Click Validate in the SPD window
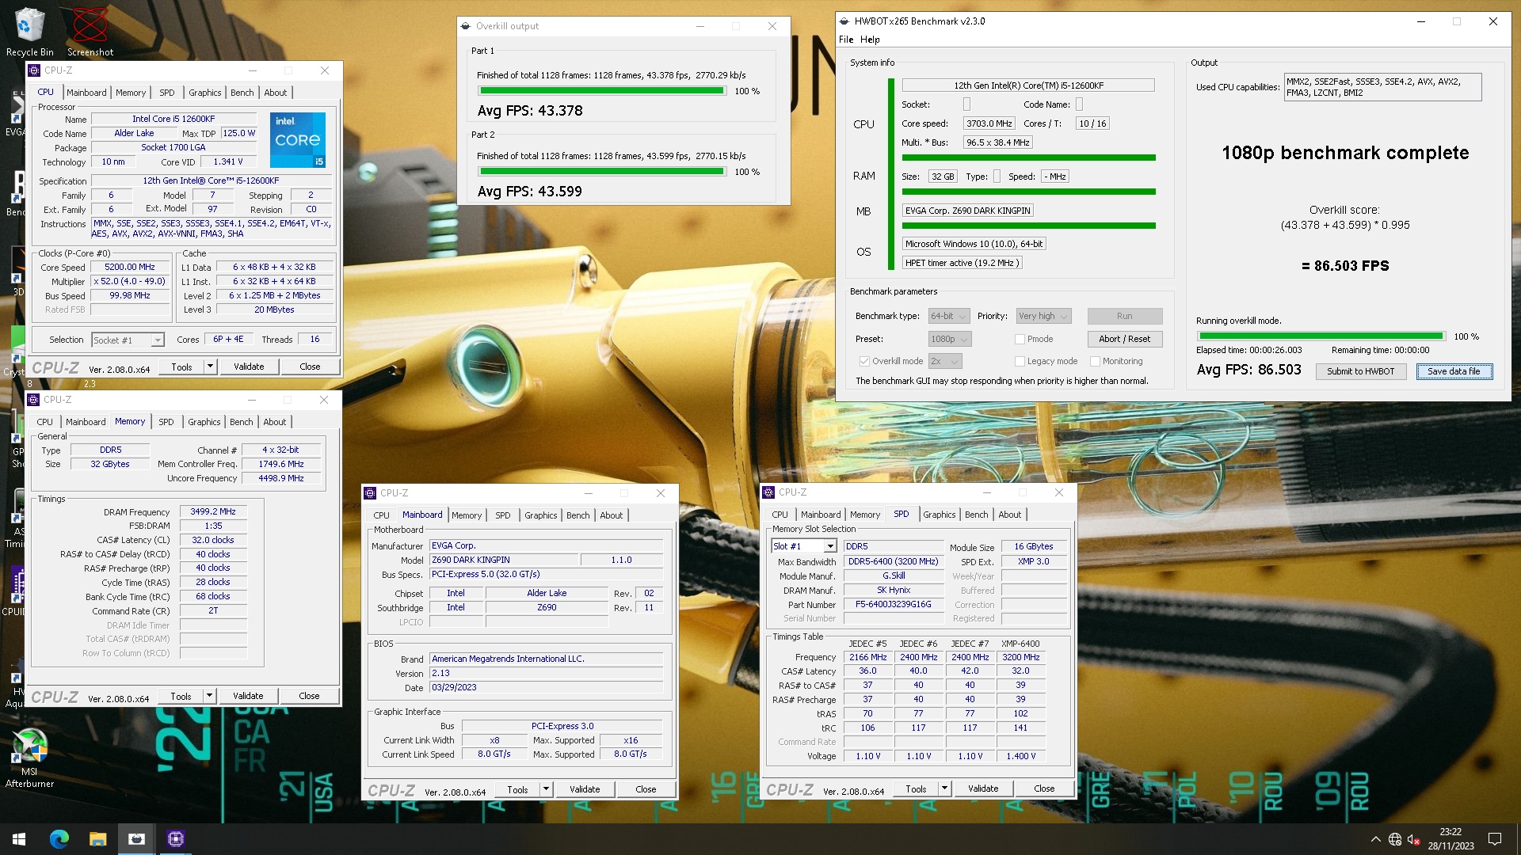The height and width of the screenshot is (855, 1521). (x=983, y=788)
